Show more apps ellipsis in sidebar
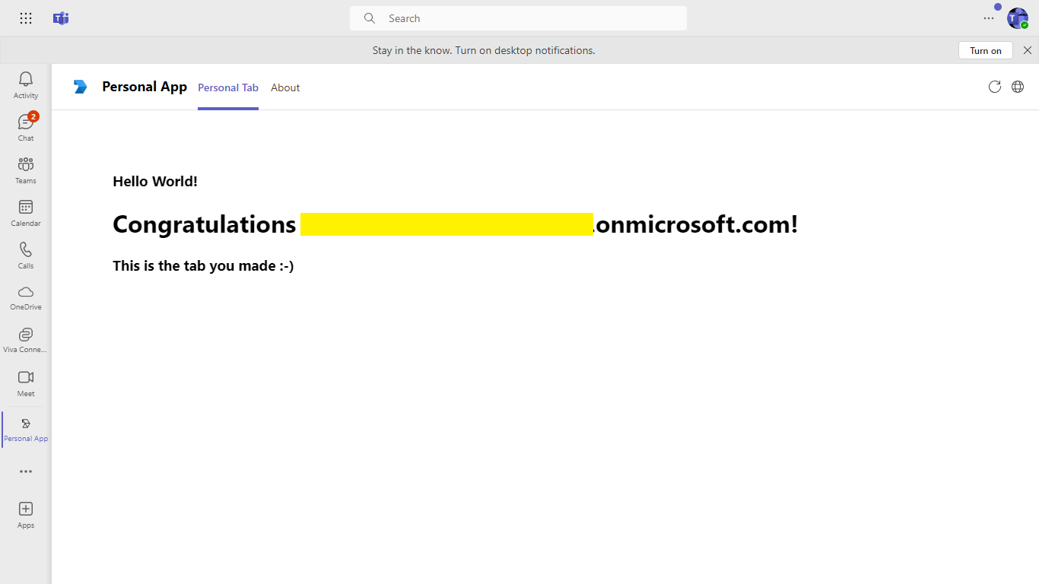The height and width of the screenshot is (584, 1039). [26, 471]
